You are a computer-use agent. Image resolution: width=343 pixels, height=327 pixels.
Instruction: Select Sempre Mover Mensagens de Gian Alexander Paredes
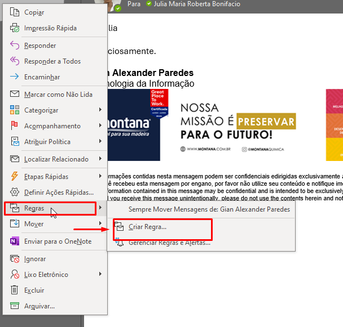tap(209, 209)
